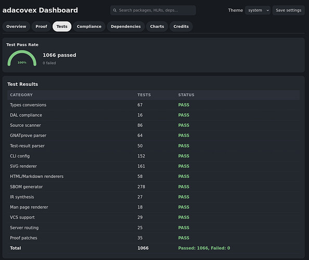
Task: Click the CATEGORY column header
Action: click(21, 95)
